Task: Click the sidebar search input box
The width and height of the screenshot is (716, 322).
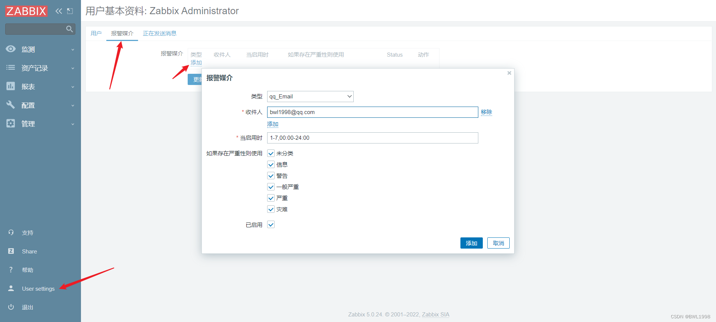Action: point(40,29)
